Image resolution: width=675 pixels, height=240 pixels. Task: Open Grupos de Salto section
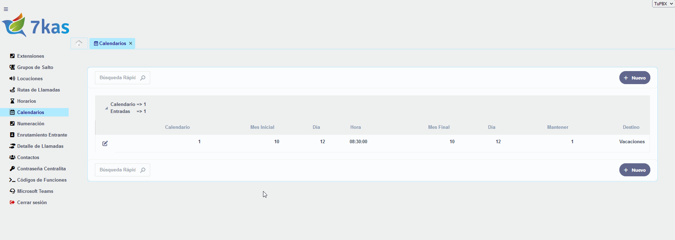[35, 67]
